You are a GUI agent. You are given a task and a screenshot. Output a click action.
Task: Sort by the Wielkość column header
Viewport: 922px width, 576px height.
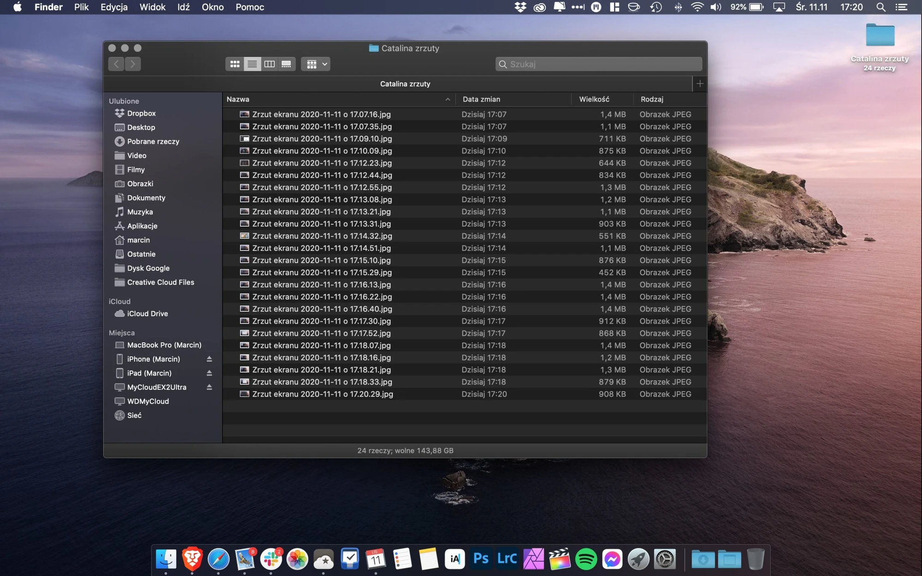(x=602, y=99)
